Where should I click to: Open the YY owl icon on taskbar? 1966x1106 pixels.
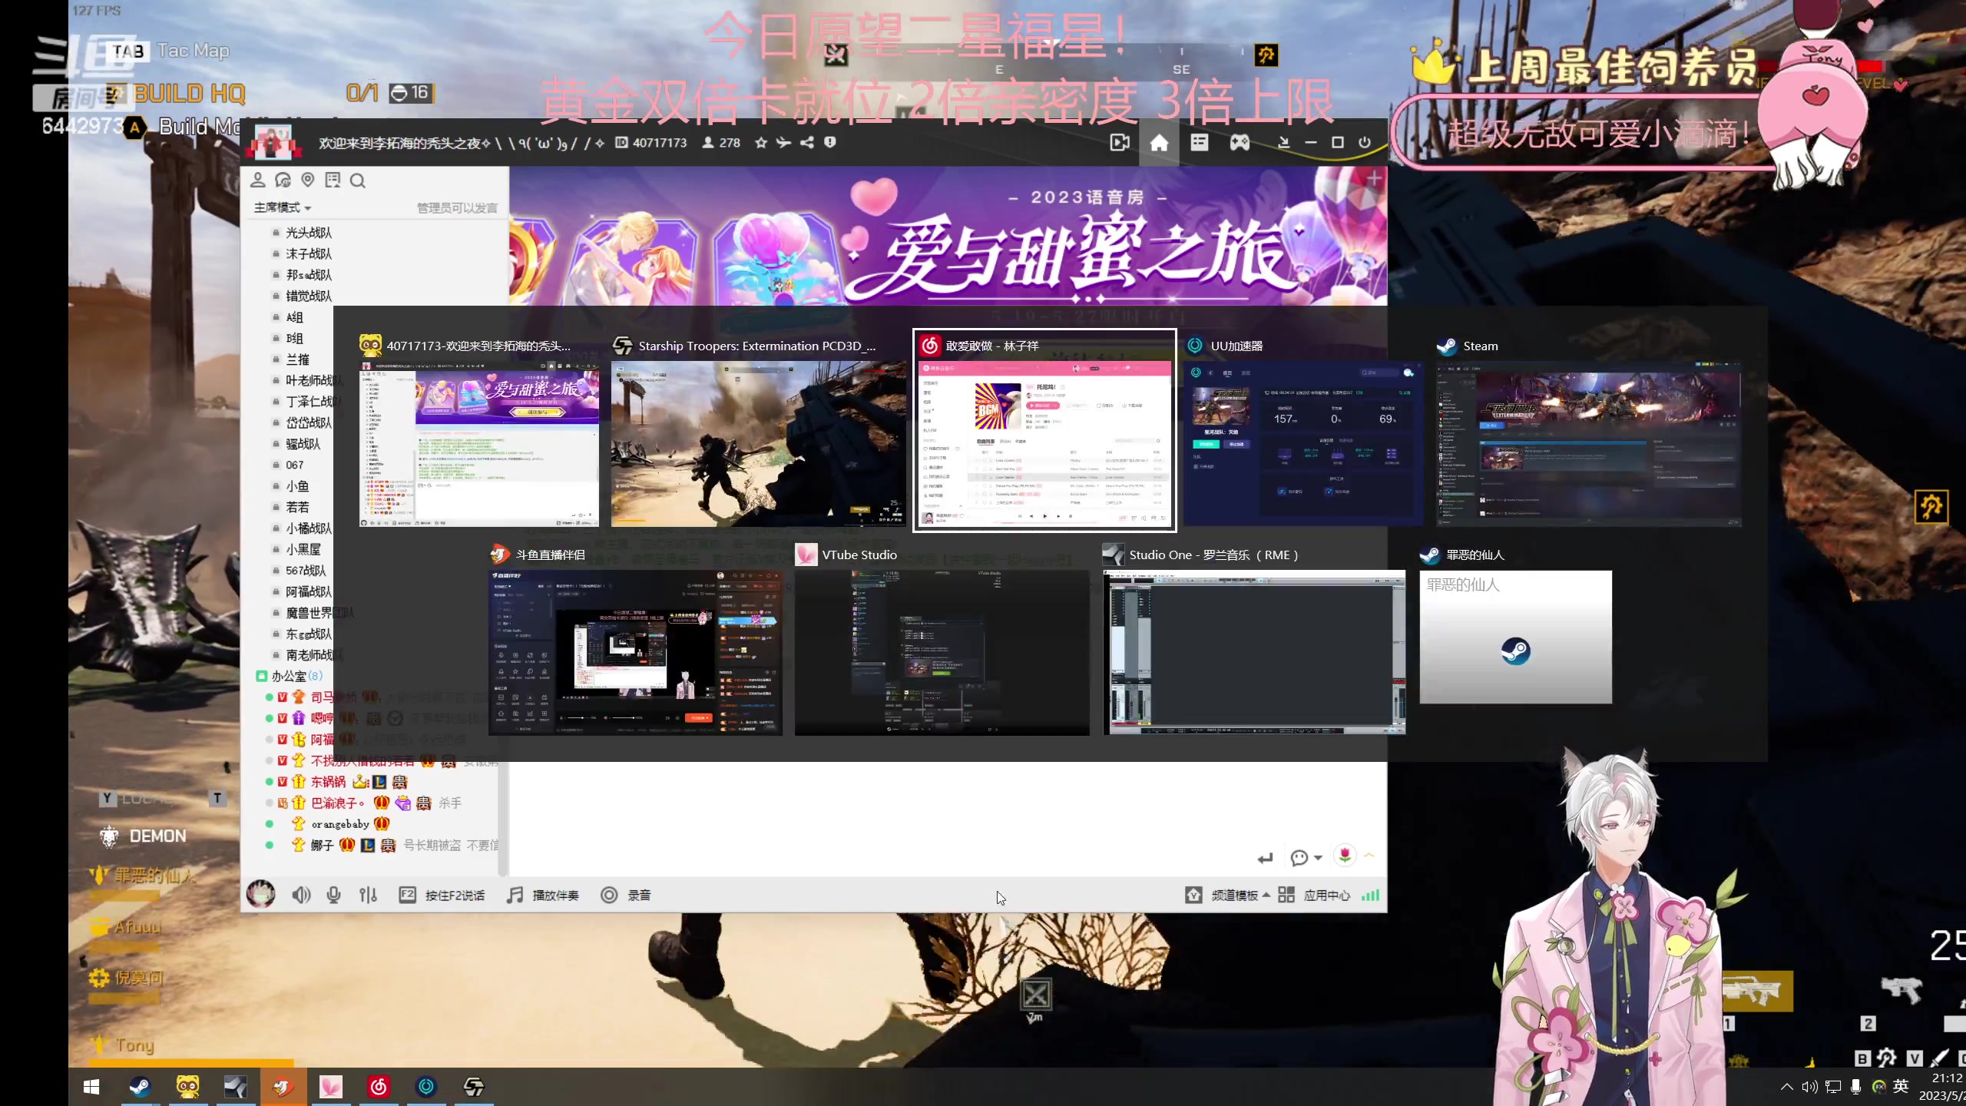click(187, 1087)
